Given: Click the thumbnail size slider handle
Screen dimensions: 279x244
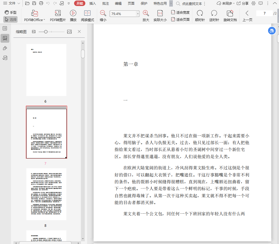Looking at the screenshot, I should click(46, 31).
